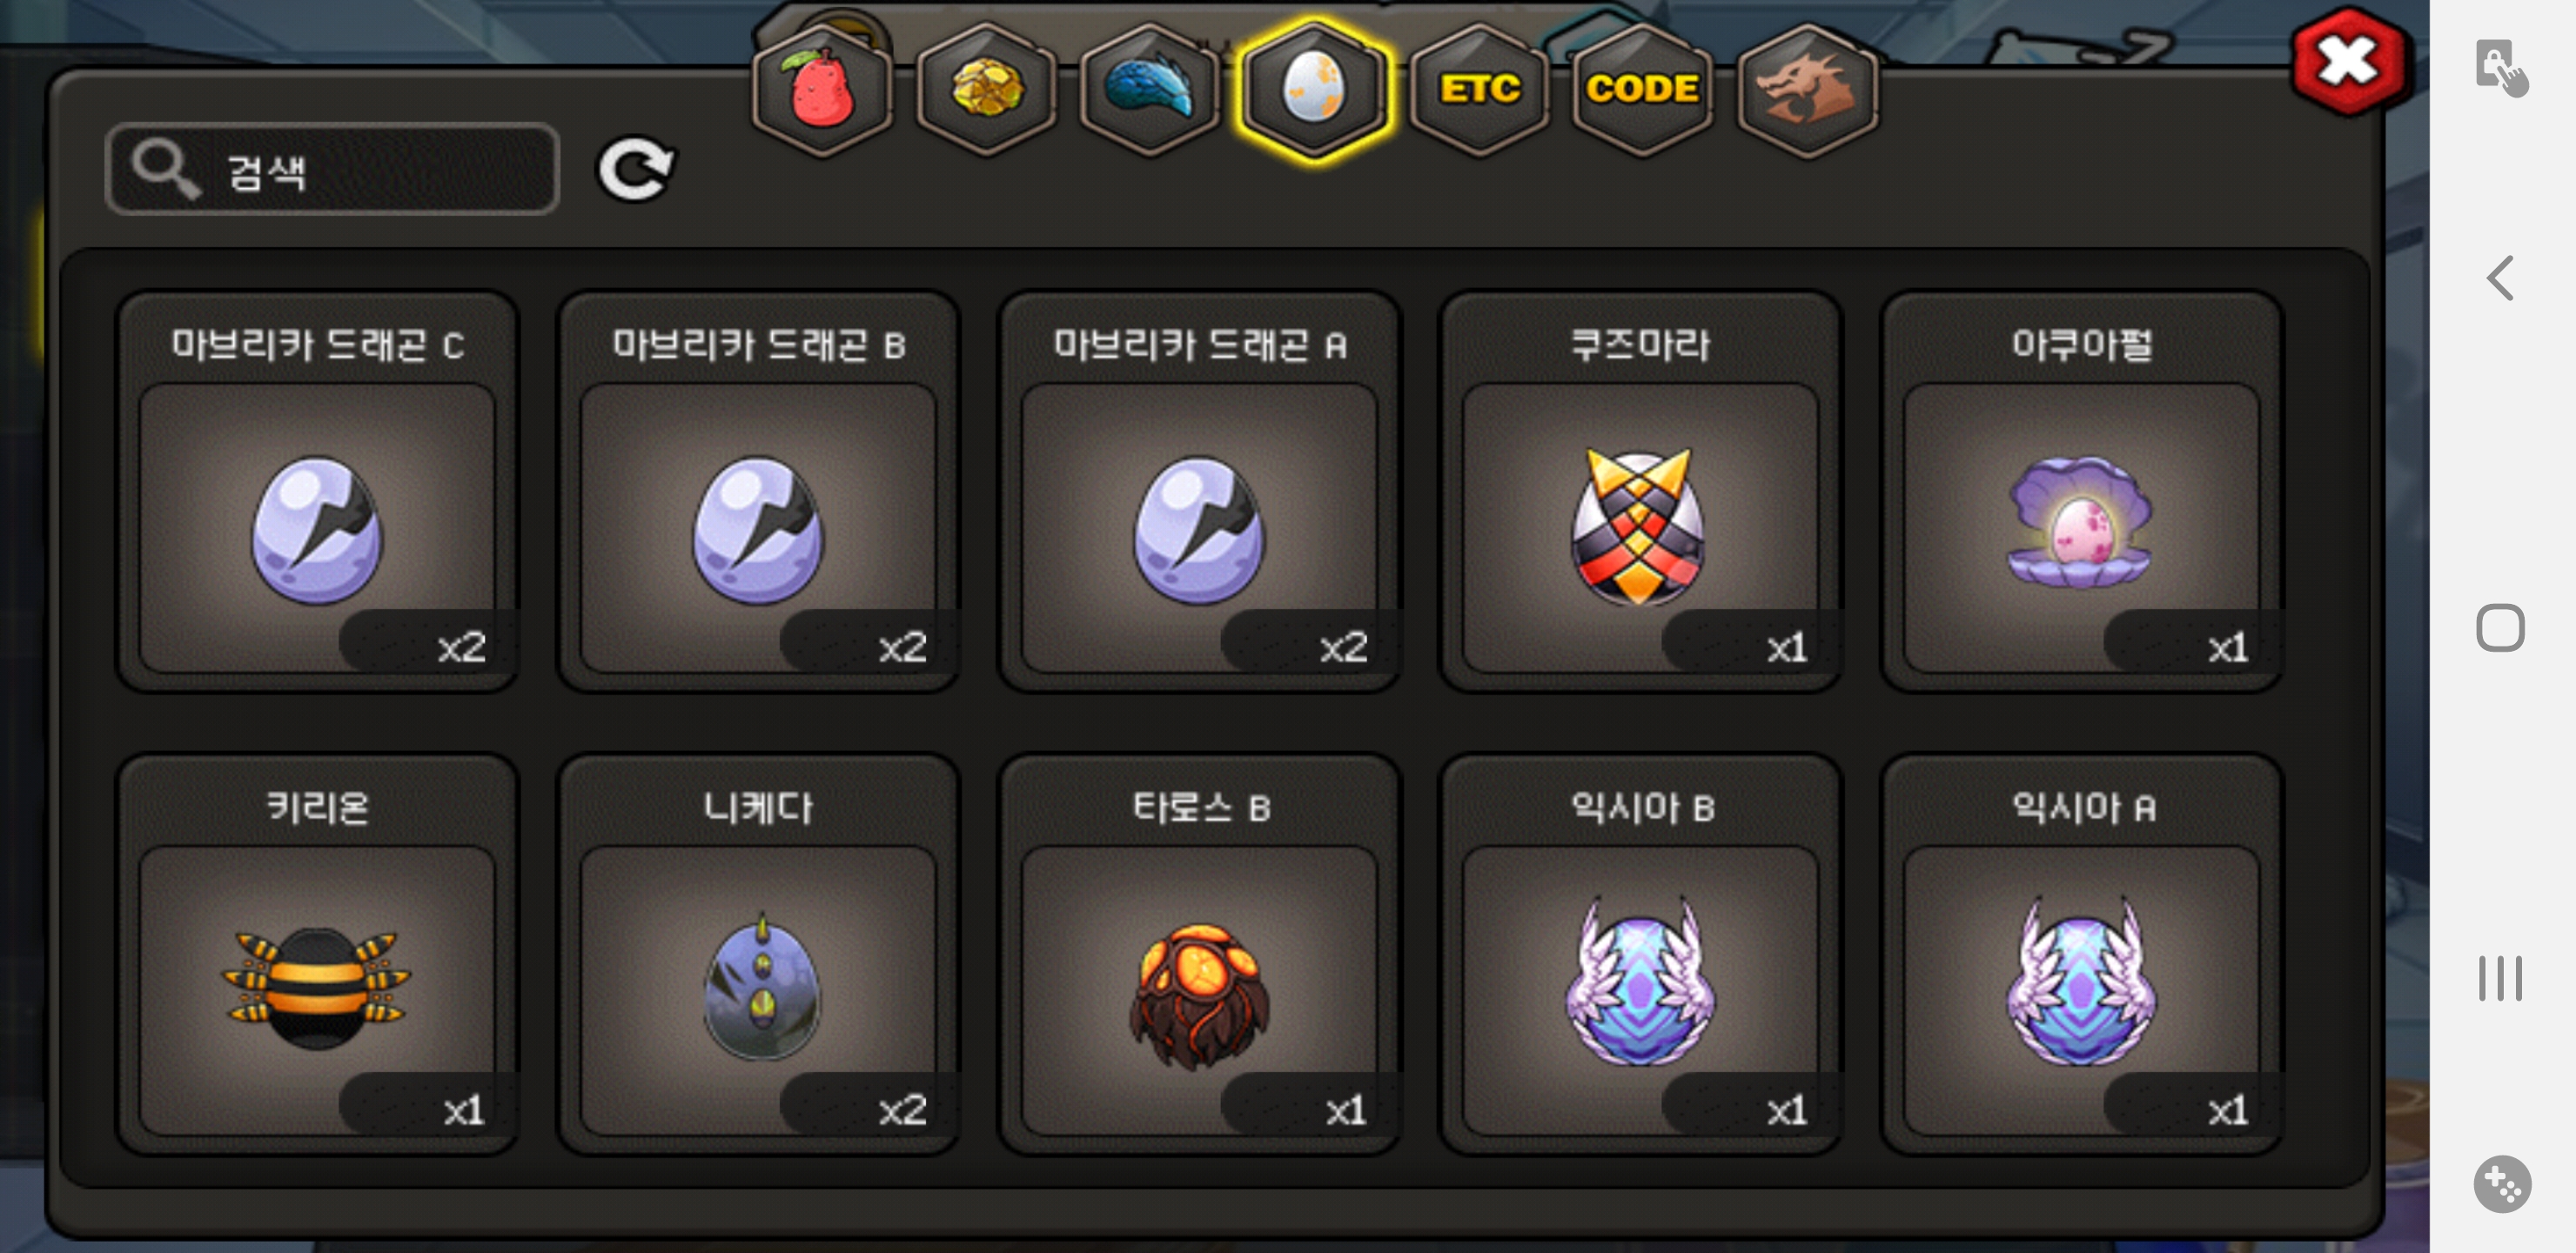Click the refresh arrow next to search

[636, 168]
